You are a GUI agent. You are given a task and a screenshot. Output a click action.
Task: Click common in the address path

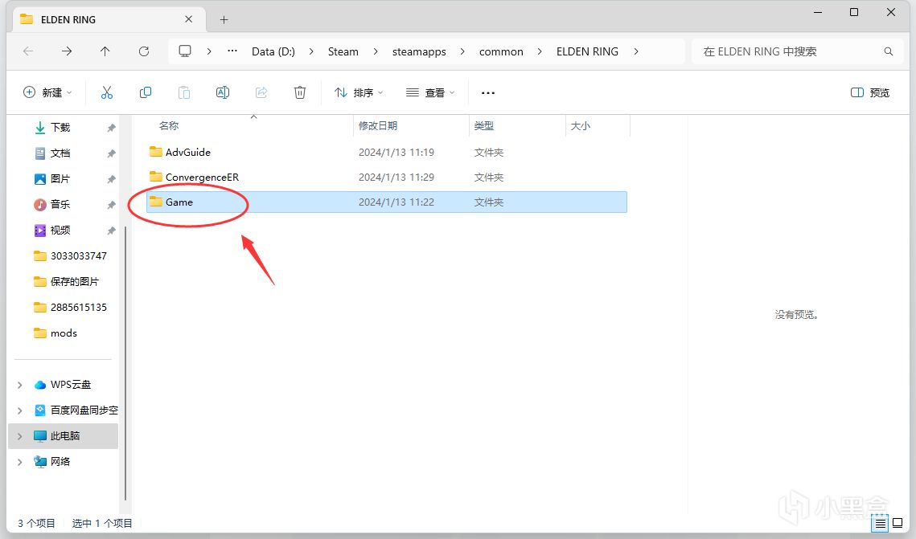coord(501,51)
